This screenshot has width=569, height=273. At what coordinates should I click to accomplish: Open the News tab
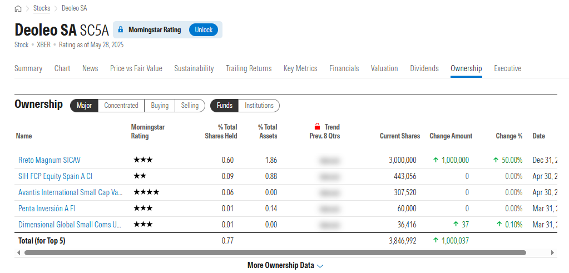[90, 68]
